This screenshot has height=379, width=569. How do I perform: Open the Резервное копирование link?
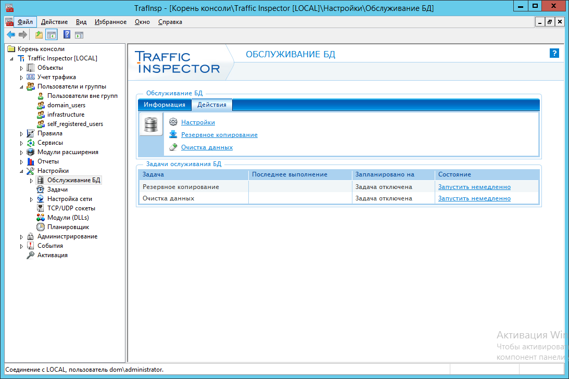pos(220,135)
